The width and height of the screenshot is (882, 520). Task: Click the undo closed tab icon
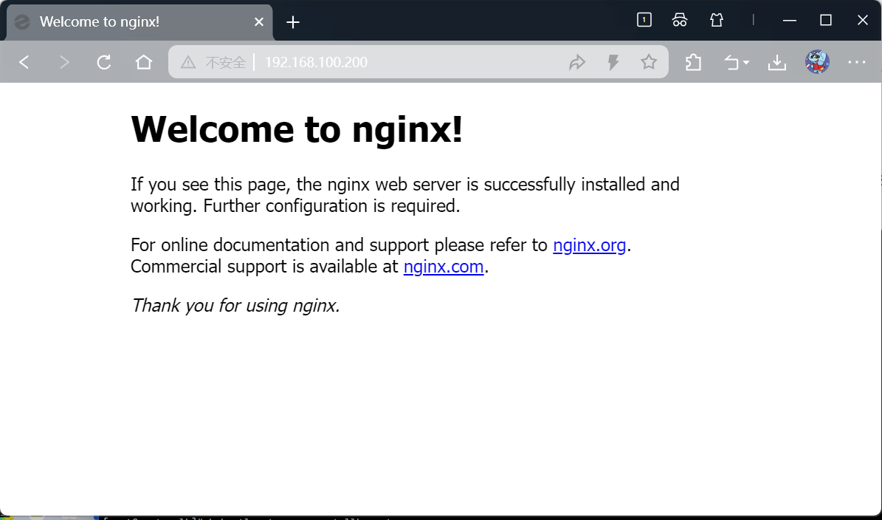click(x=731, y=62)
